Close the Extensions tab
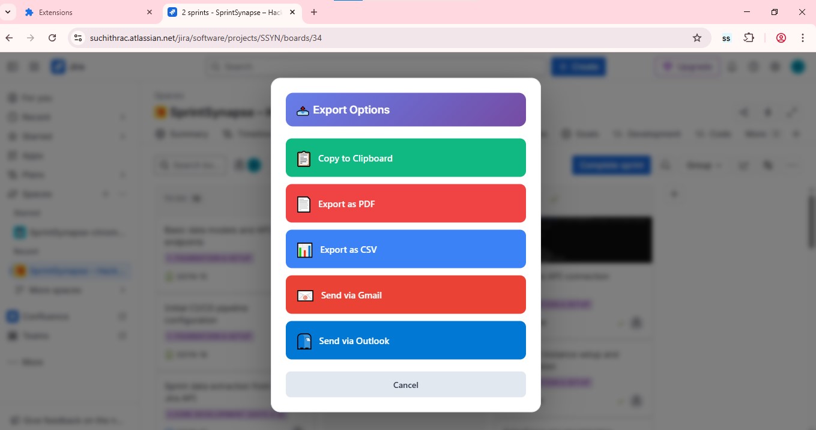816x430 pixels. [x=150, y=12]
